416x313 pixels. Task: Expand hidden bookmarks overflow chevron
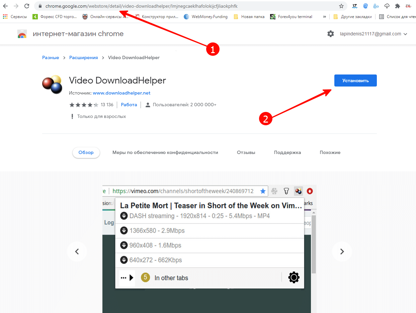pyautogui.click(x=324, y=17)
